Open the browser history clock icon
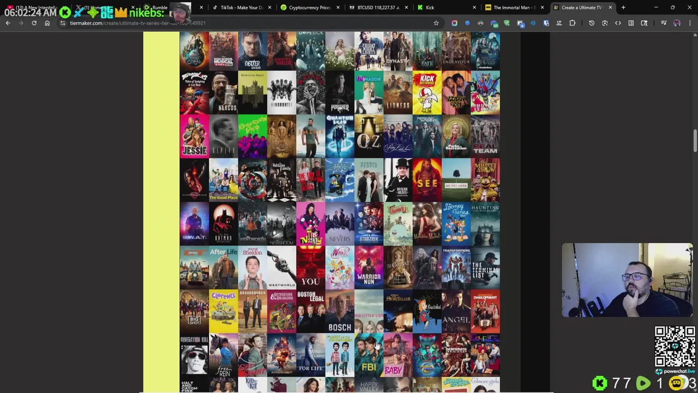 click(592, 23)
